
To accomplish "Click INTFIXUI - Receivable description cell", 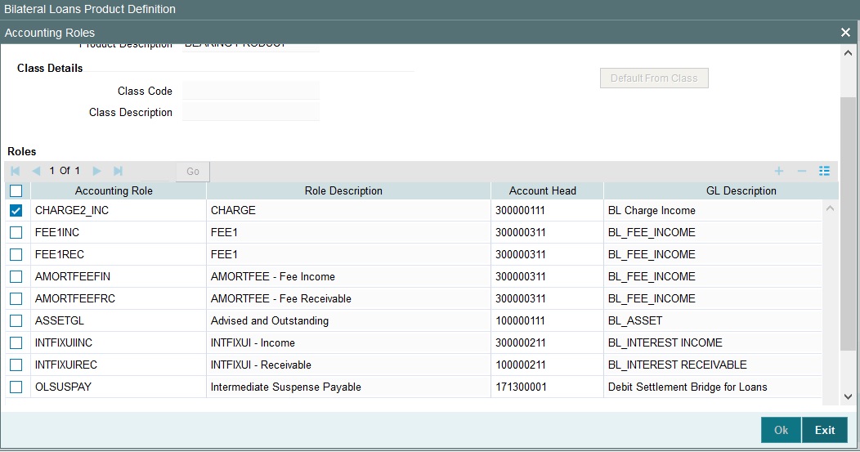I will (348, 365).
